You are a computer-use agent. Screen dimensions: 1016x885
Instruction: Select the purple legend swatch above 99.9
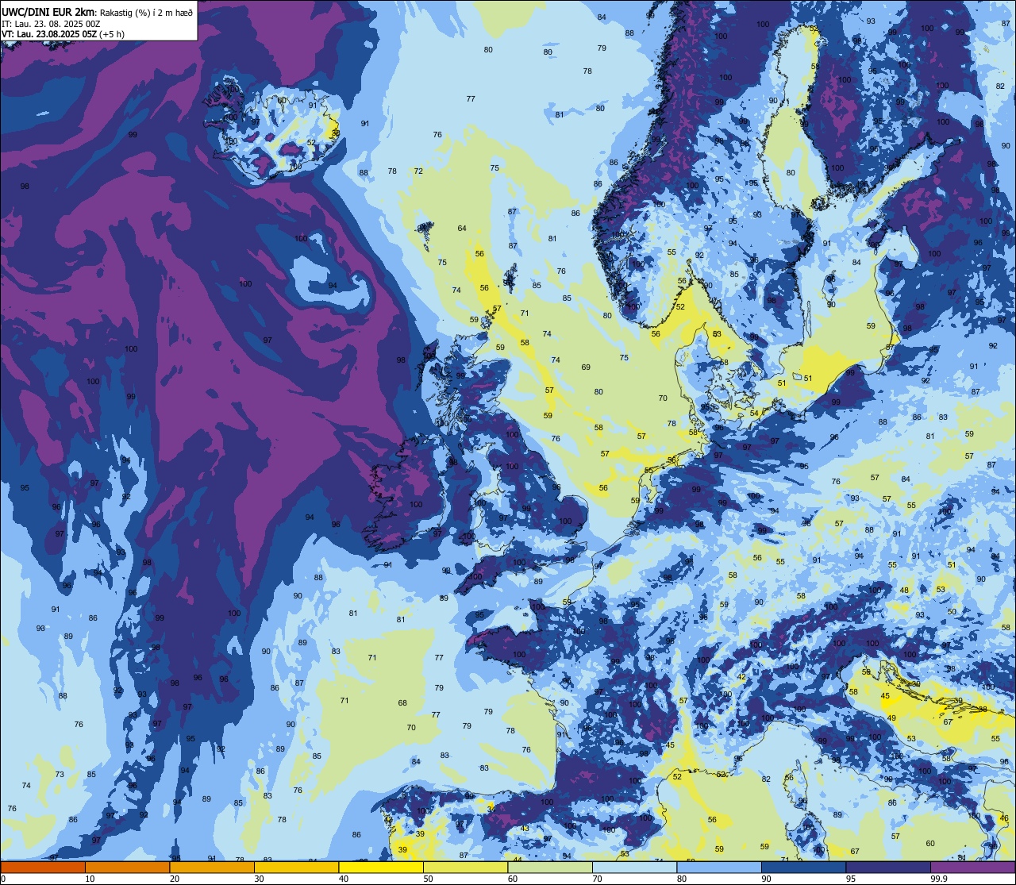point(972,867)
